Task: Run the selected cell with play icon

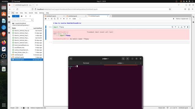Action: coord(61,19)
